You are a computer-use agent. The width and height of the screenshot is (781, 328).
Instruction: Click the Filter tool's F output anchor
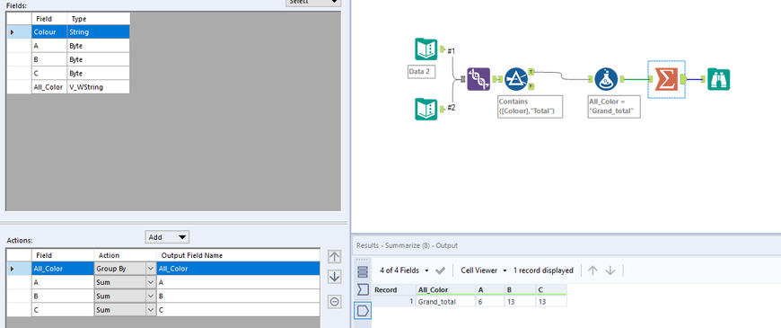tap(531, 87)
